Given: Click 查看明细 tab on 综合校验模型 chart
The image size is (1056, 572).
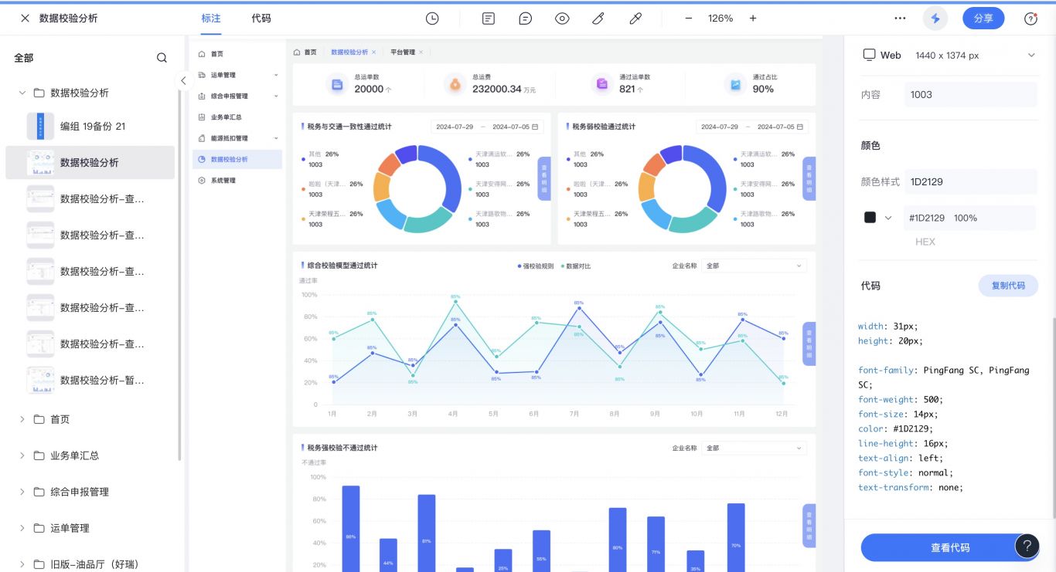Looking at the screenshot, I should point(809,344).
